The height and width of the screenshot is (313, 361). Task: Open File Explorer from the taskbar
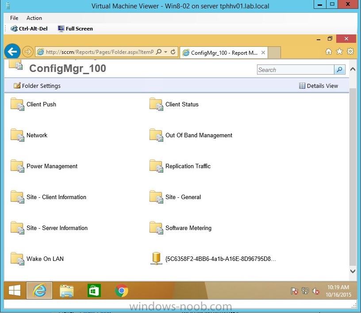pos(66,291)
